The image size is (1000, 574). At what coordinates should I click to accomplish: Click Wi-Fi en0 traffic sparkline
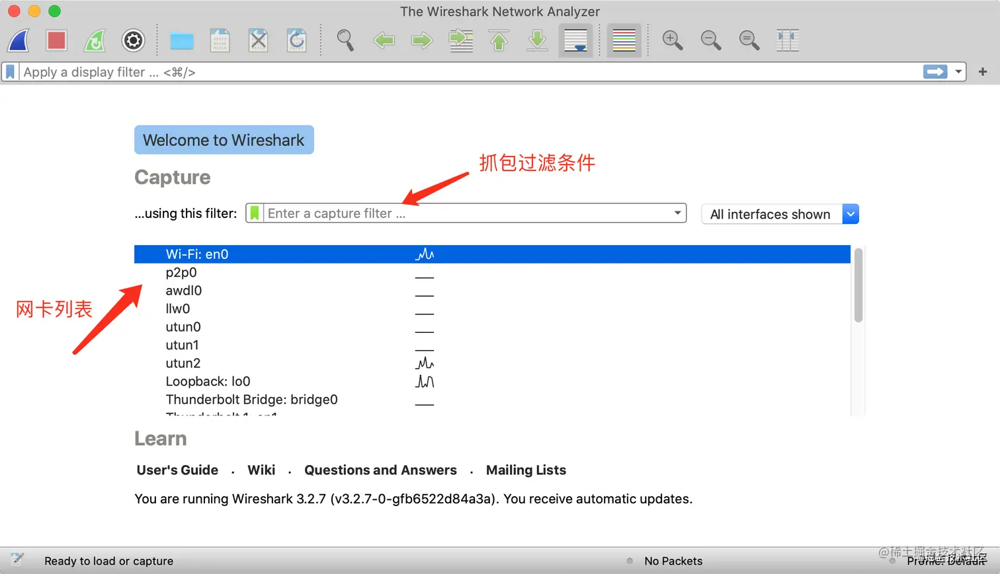point(425,254)
